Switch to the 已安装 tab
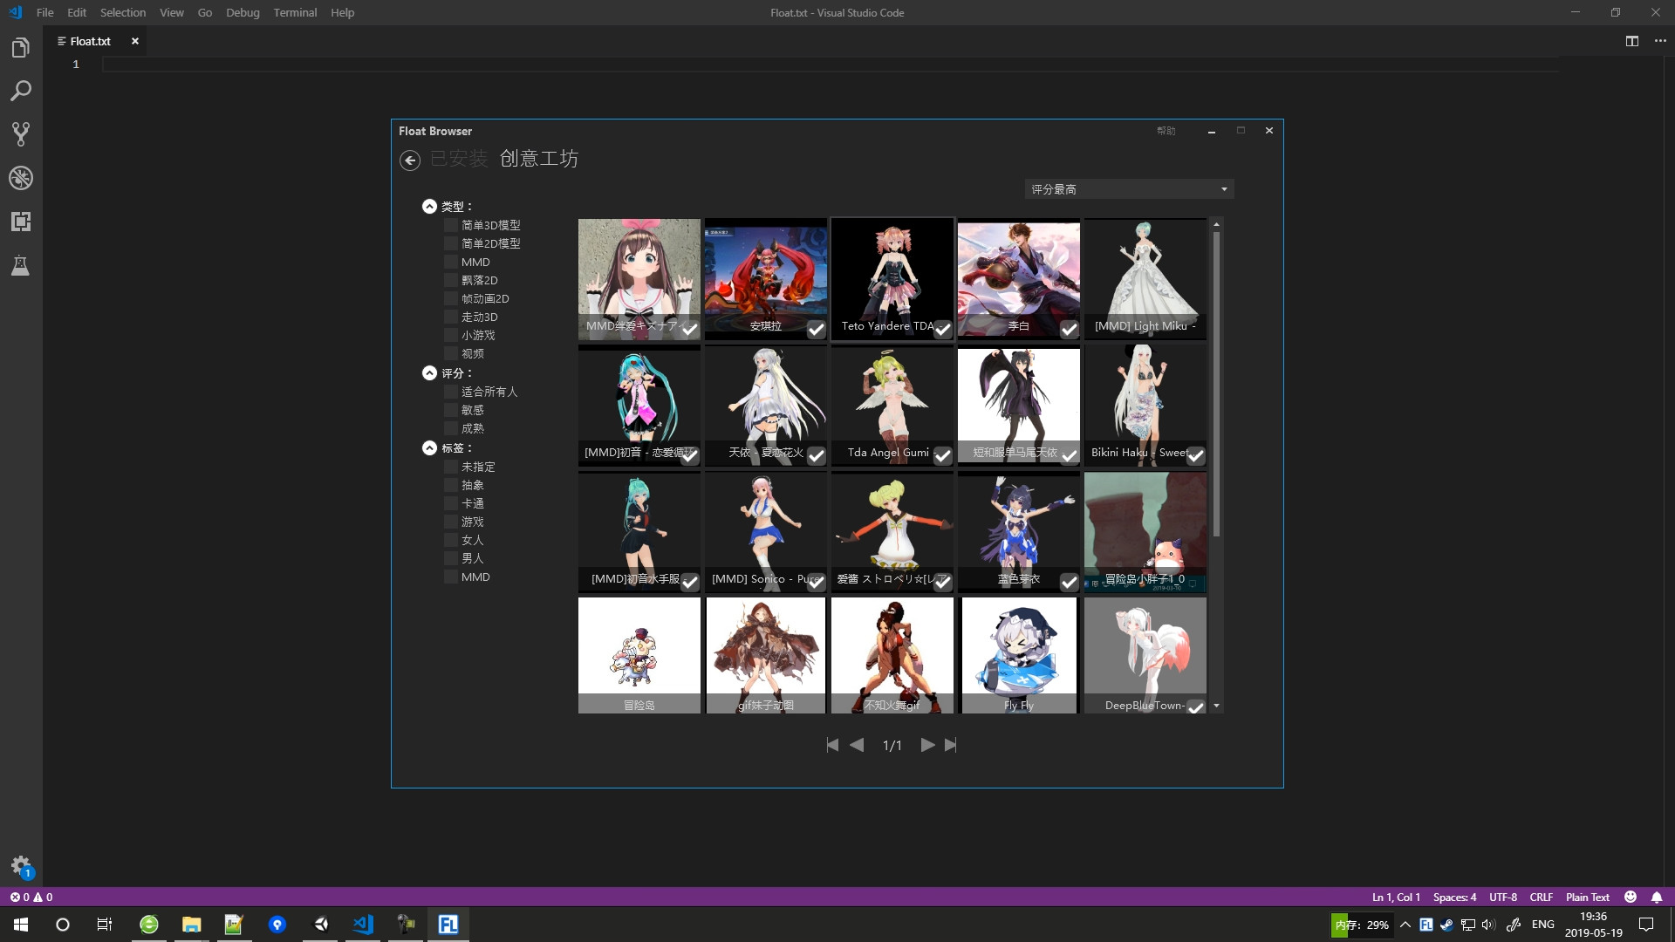The height and width of the screenshot is (942, 1675). coord(459,159)
